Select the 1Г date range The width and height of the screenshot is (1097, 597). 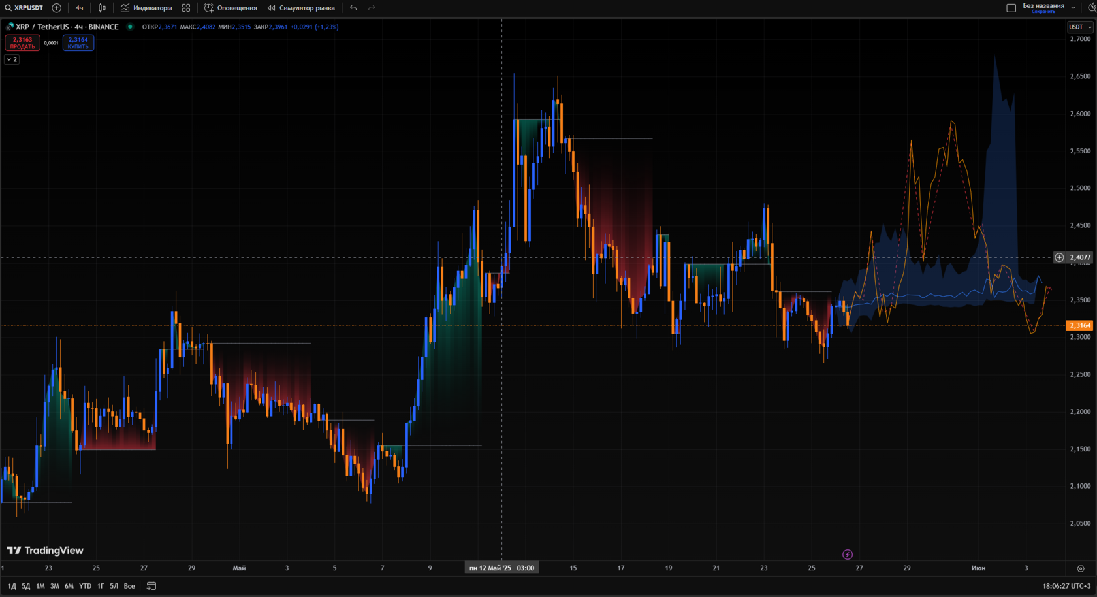pyautogui.click(x=101, y=586)
